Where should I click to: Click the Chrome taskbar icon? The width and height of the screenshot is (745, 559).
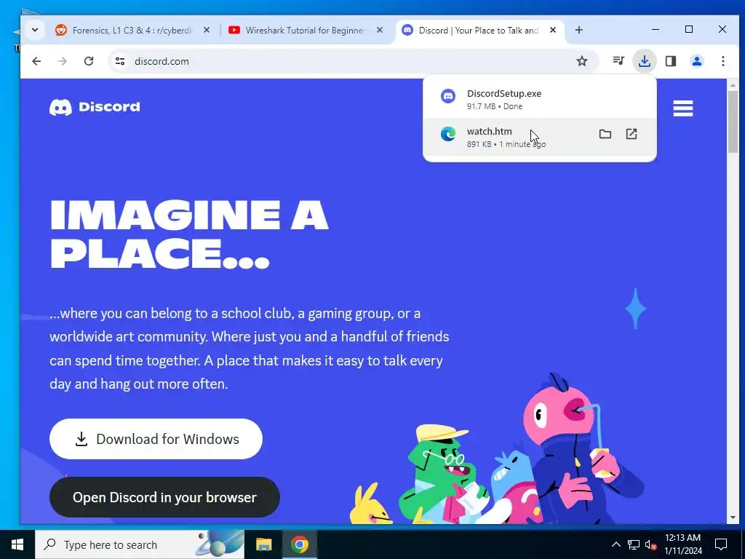click(299, 544)
